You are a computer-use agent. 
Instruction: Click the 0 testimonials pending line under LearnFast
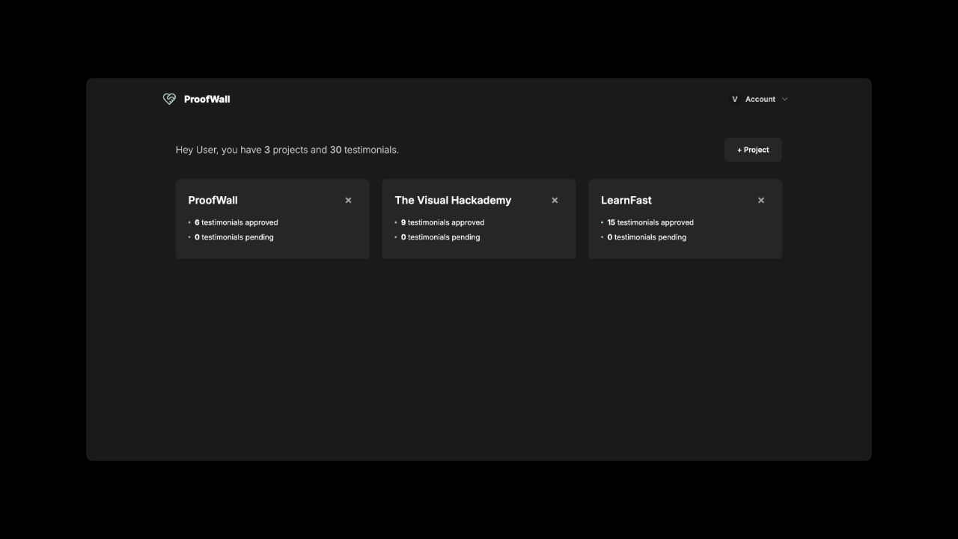[646, 237]
